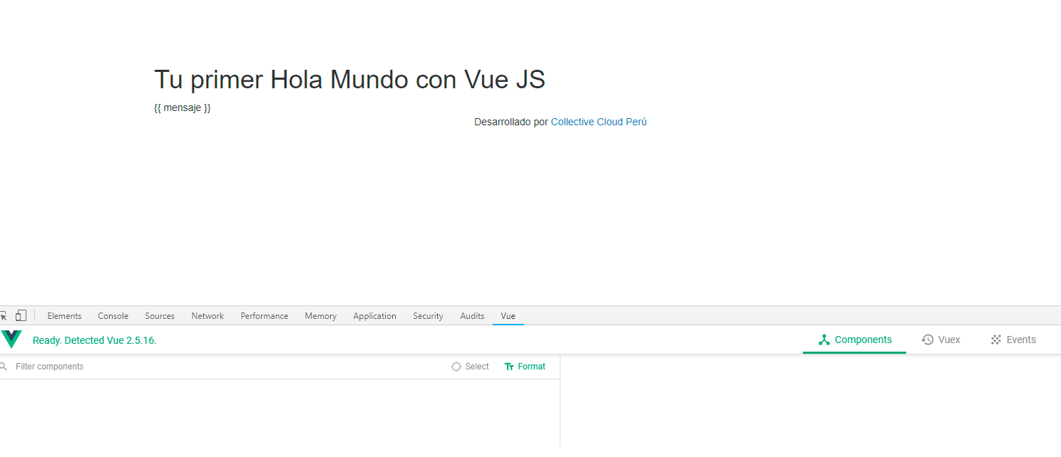1061x457 pixels.
Task: Click the 'Desarrollado por' text
Action: tap(511, 122)
